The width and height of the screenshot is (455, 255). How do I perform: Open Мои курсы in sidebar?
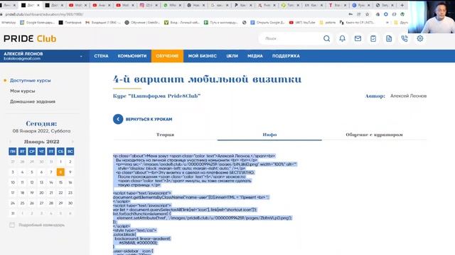pos(23,91)
